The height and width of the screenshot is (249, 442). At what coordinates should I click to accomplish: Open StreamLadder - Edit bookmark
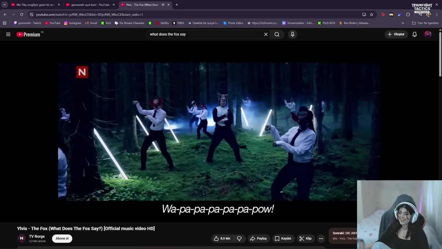(298, 23)
